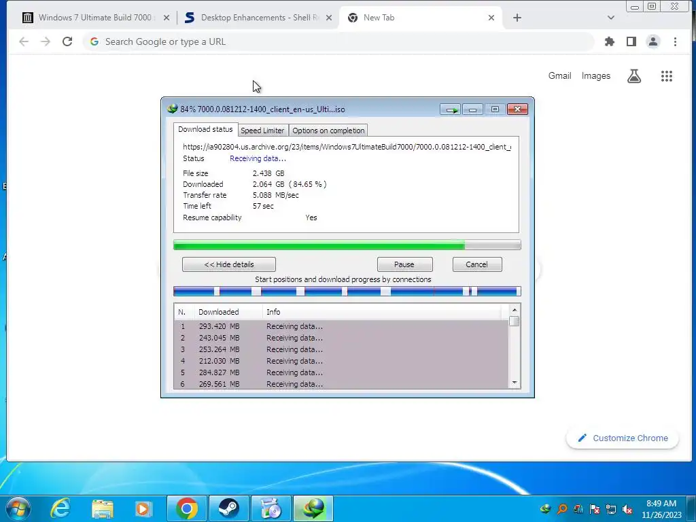Select connection row 253.264 MB
Image resolution: width=696 pixels, height=522 pixels.
coord(341,349)
